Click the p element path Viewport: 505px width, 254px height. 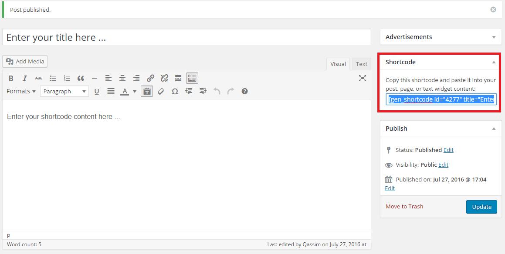click(x=9, y=235)
